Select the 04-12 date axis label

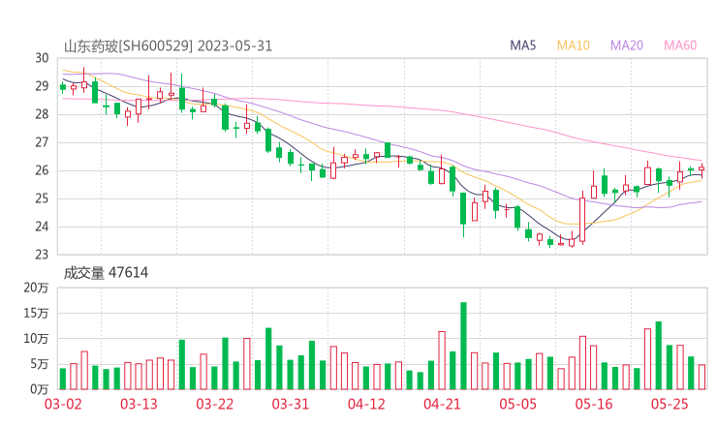[366, 404]
